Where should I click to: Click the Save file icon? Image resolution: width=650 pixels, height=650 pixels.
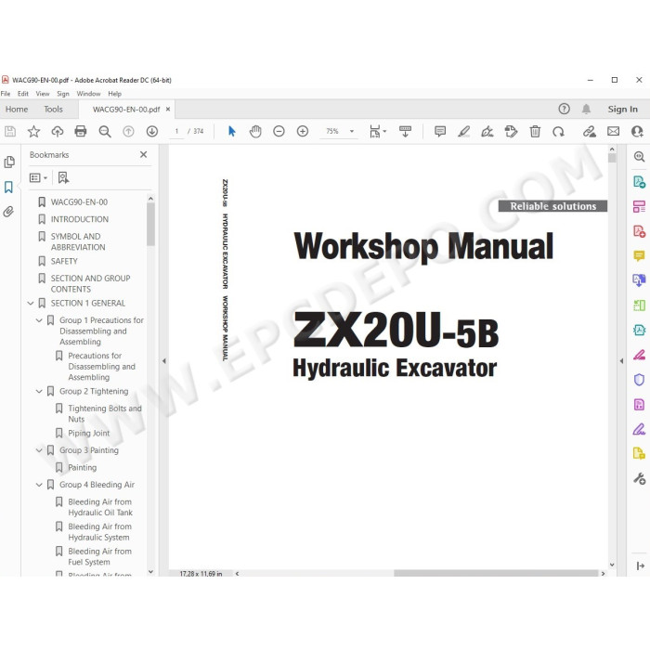click(10, 132)
